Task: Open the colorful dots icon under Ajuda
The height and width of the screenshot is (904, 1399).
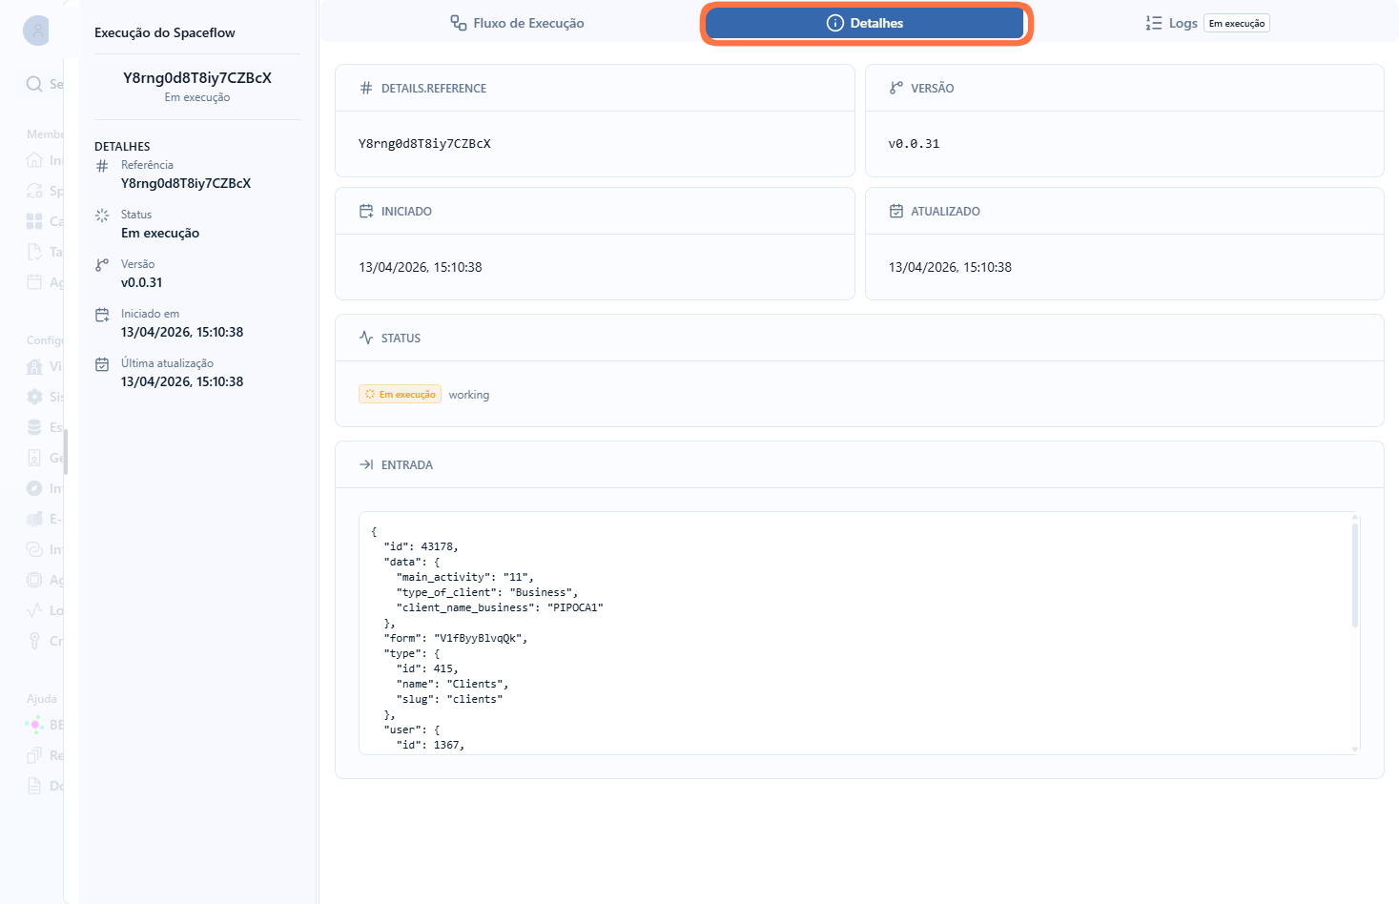Action: point(34,725)
